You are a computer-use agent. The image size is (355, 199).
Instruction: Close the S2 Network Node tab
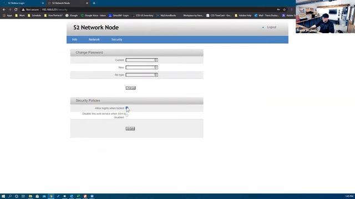coord(87,3)
